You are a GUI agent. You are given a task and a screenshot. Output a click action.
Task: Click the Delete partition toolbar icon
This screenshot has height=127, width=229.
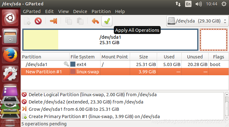[x=38, y=21]
